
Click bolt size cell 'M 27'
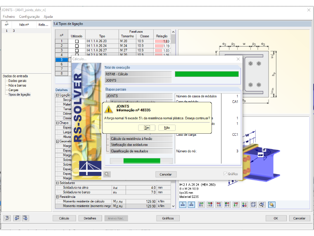point(127,51)
